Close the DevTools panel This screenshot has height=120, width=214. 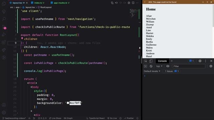(x=211, y=61)
